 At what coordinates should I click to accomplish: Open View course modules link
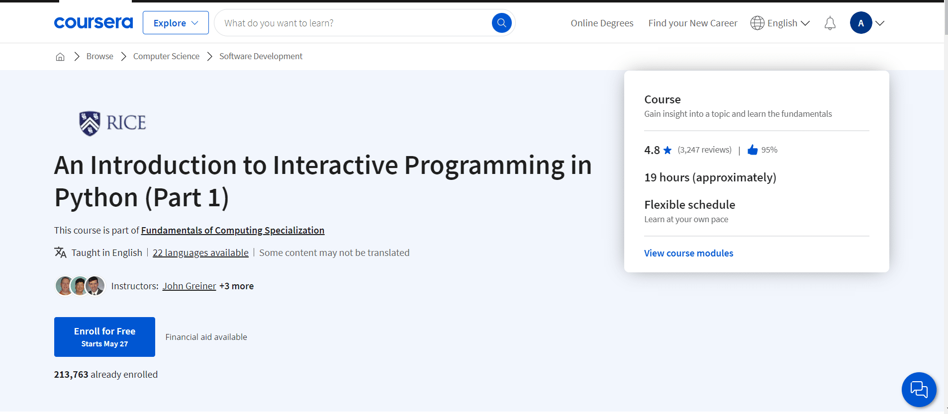pos(688,253)
